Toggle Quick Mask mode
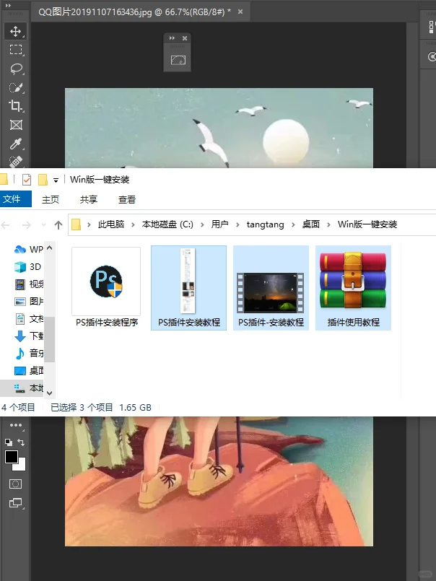This screenshot has height=581, width=436. (x=16, y=484)
